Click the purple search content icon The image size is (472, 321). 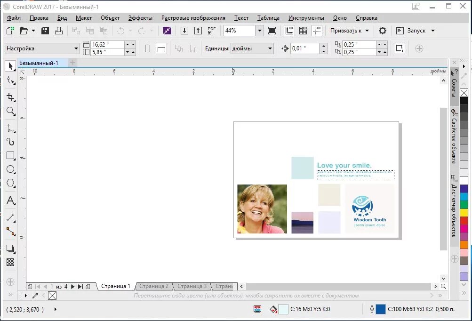coord(167,31)
